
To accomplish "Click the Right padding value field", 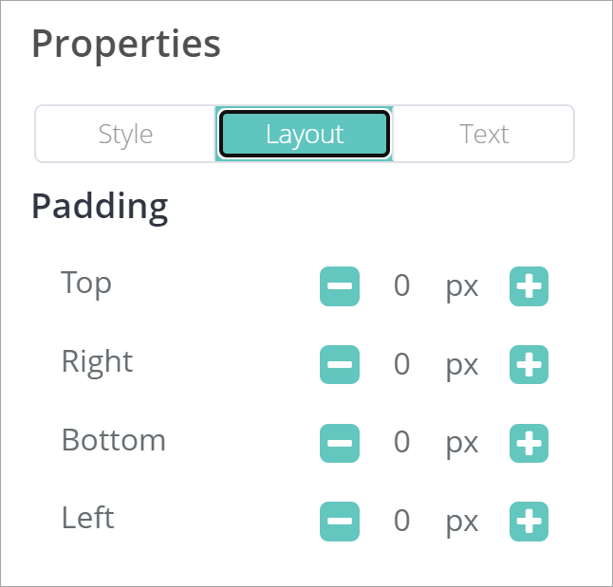I will 402,364.
